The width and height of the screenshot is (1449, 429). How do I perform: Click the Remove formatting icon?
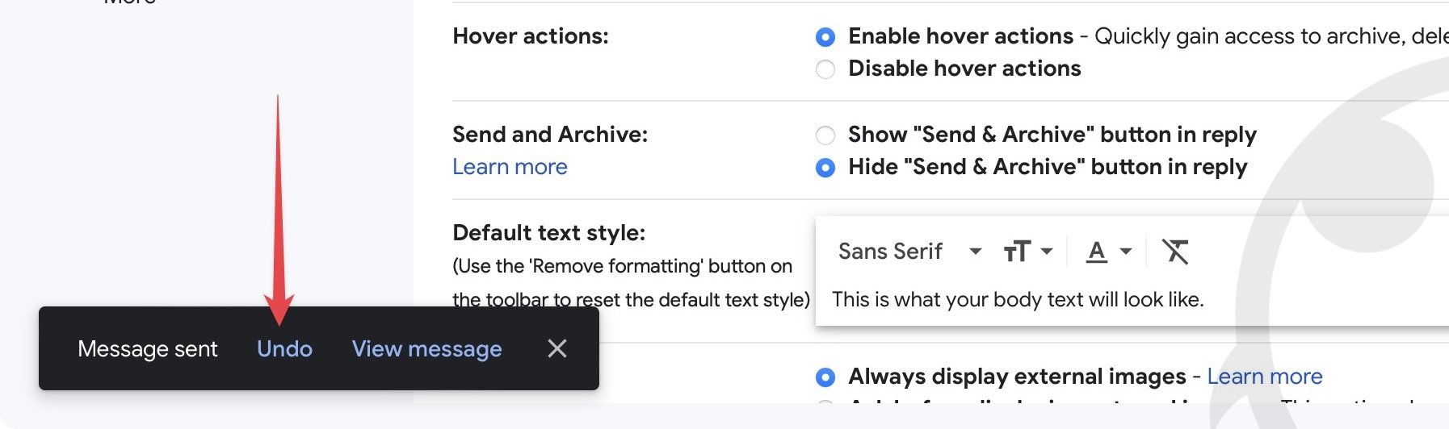[x=1175, y=252]
